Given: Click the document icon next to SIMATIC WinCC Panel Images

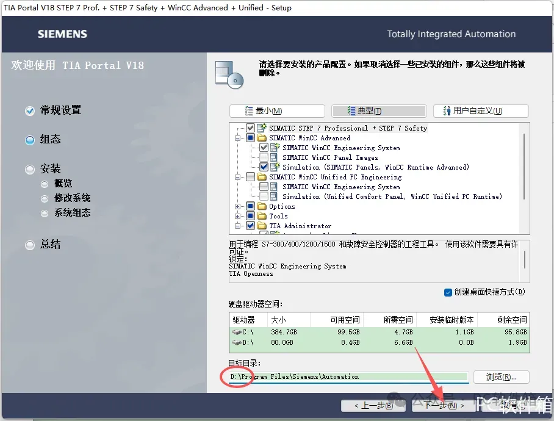Looking at the screenshot, I should point(274,157).
